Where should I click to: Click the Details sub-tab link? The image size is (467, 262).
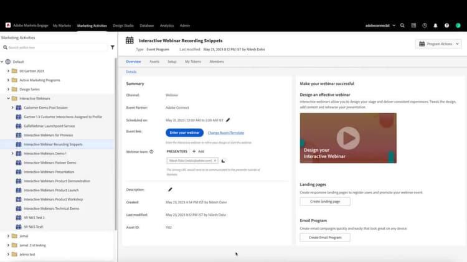click(131, 72)
